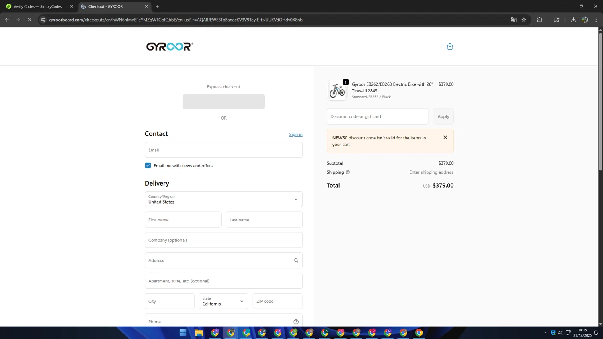The image size is (603, 339).
Task: Expand the State dropdown showing California
Action: [224, 301]
